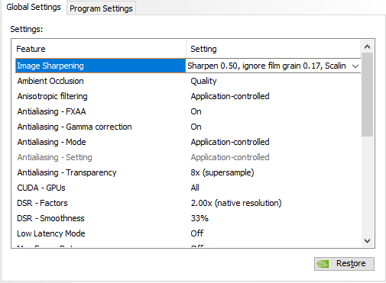The height and width of the screenshot is (283, 386).
Task: Click the On value for FXAA
Action: [x=196, y=111]
